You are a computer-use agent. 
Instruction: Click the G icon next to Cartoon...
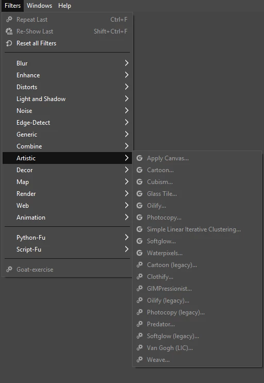pos(139,170)
